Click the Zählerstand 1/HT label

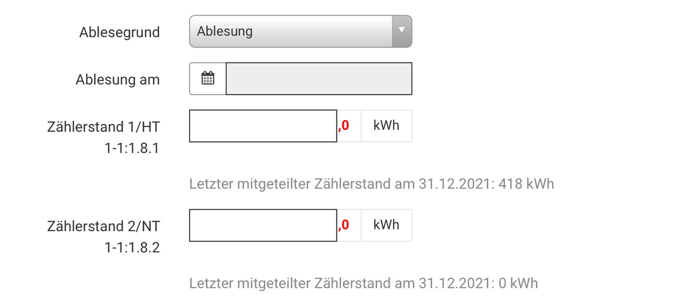(x=103, y=127)
